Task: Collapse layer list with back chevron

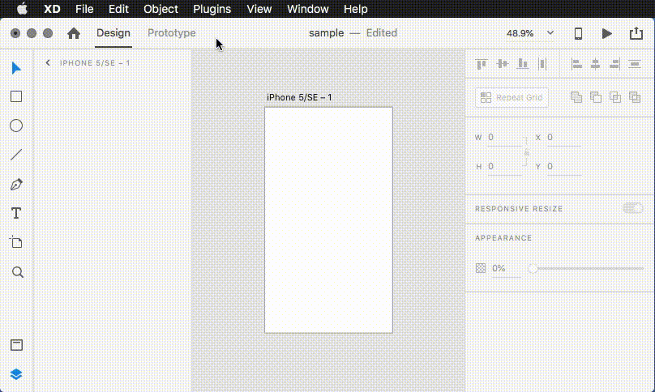Action: click(48, 62)
